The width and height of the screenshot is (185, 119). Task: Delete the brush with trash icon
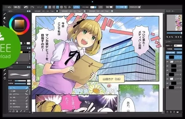pos(17,111)
